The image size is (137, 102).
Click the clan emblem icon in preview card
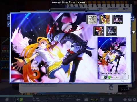pyautogui.click(x=106, y=77)
